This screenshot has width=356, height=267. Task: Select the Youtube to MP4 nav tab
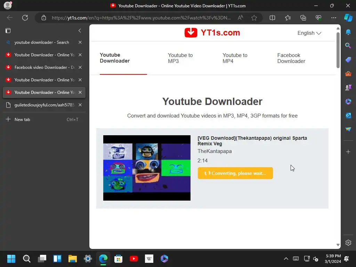pos(235,58)
